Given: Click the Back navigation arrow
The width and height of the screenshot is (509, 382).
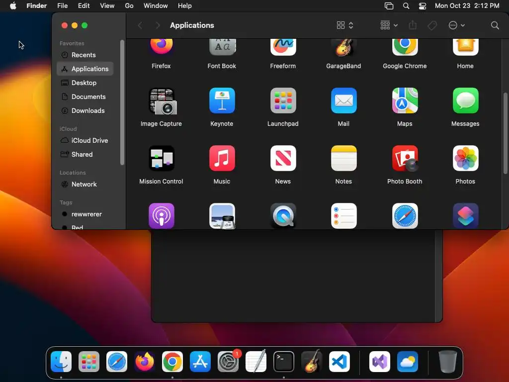Looking at the screenshot, I should point(140,25).
